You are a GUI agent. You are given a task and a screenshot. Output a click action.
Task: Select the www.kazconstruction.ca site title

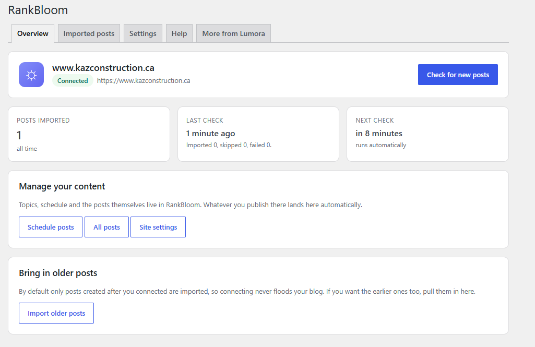[x=103, y=68]
